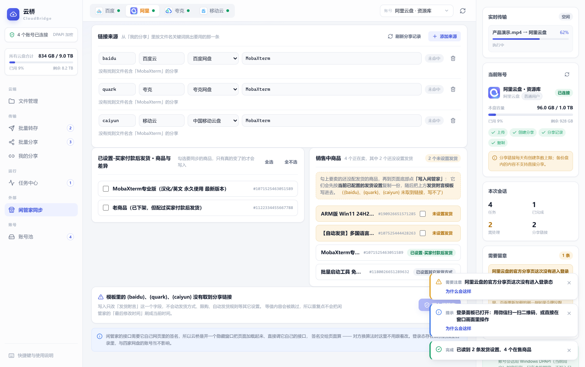Open the 移动云 tab
The width and height of the screenshot is (585, 367).
(x=214, y=11)
